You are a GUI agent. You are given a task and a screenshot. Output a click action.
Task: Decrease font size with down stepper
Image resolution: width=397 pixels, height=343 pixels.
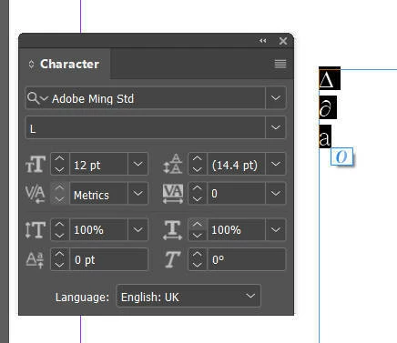click(x=59, y=169)
